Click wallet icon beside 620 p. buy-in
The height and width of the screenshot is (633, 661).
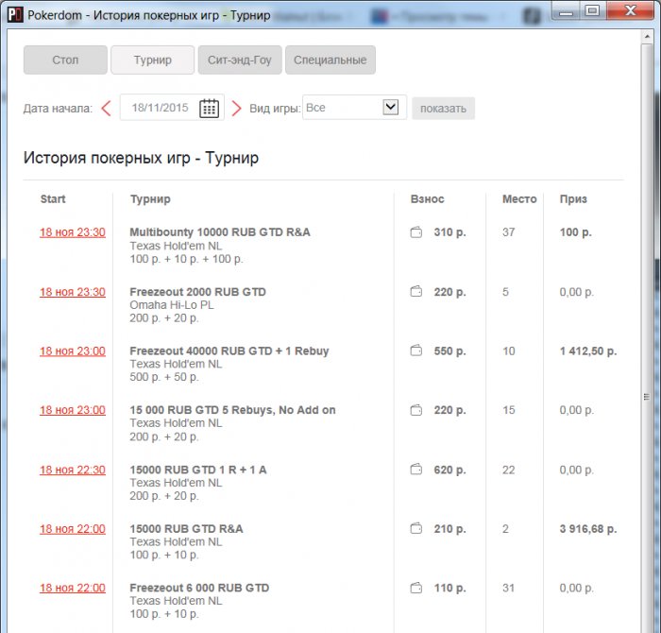416,470
